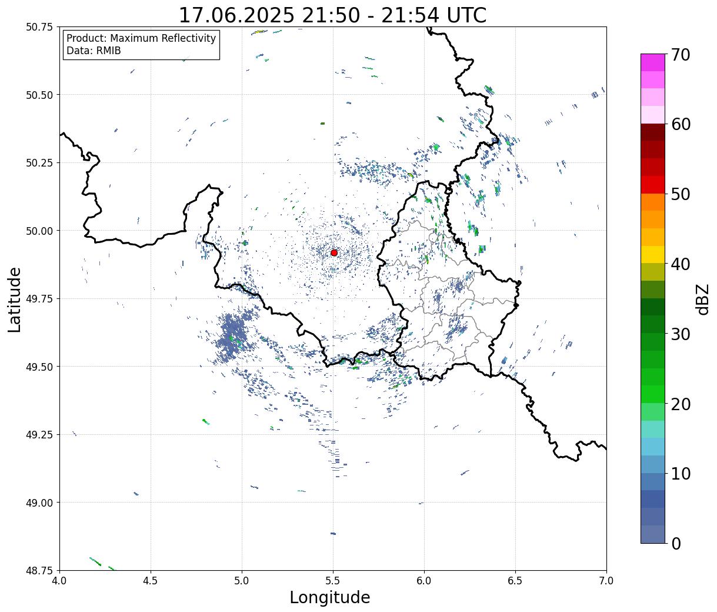Click the bottom slate-blue swatch at 0 dBZ
This screenshot has width=717, height=612.
[x=653, y=534]
